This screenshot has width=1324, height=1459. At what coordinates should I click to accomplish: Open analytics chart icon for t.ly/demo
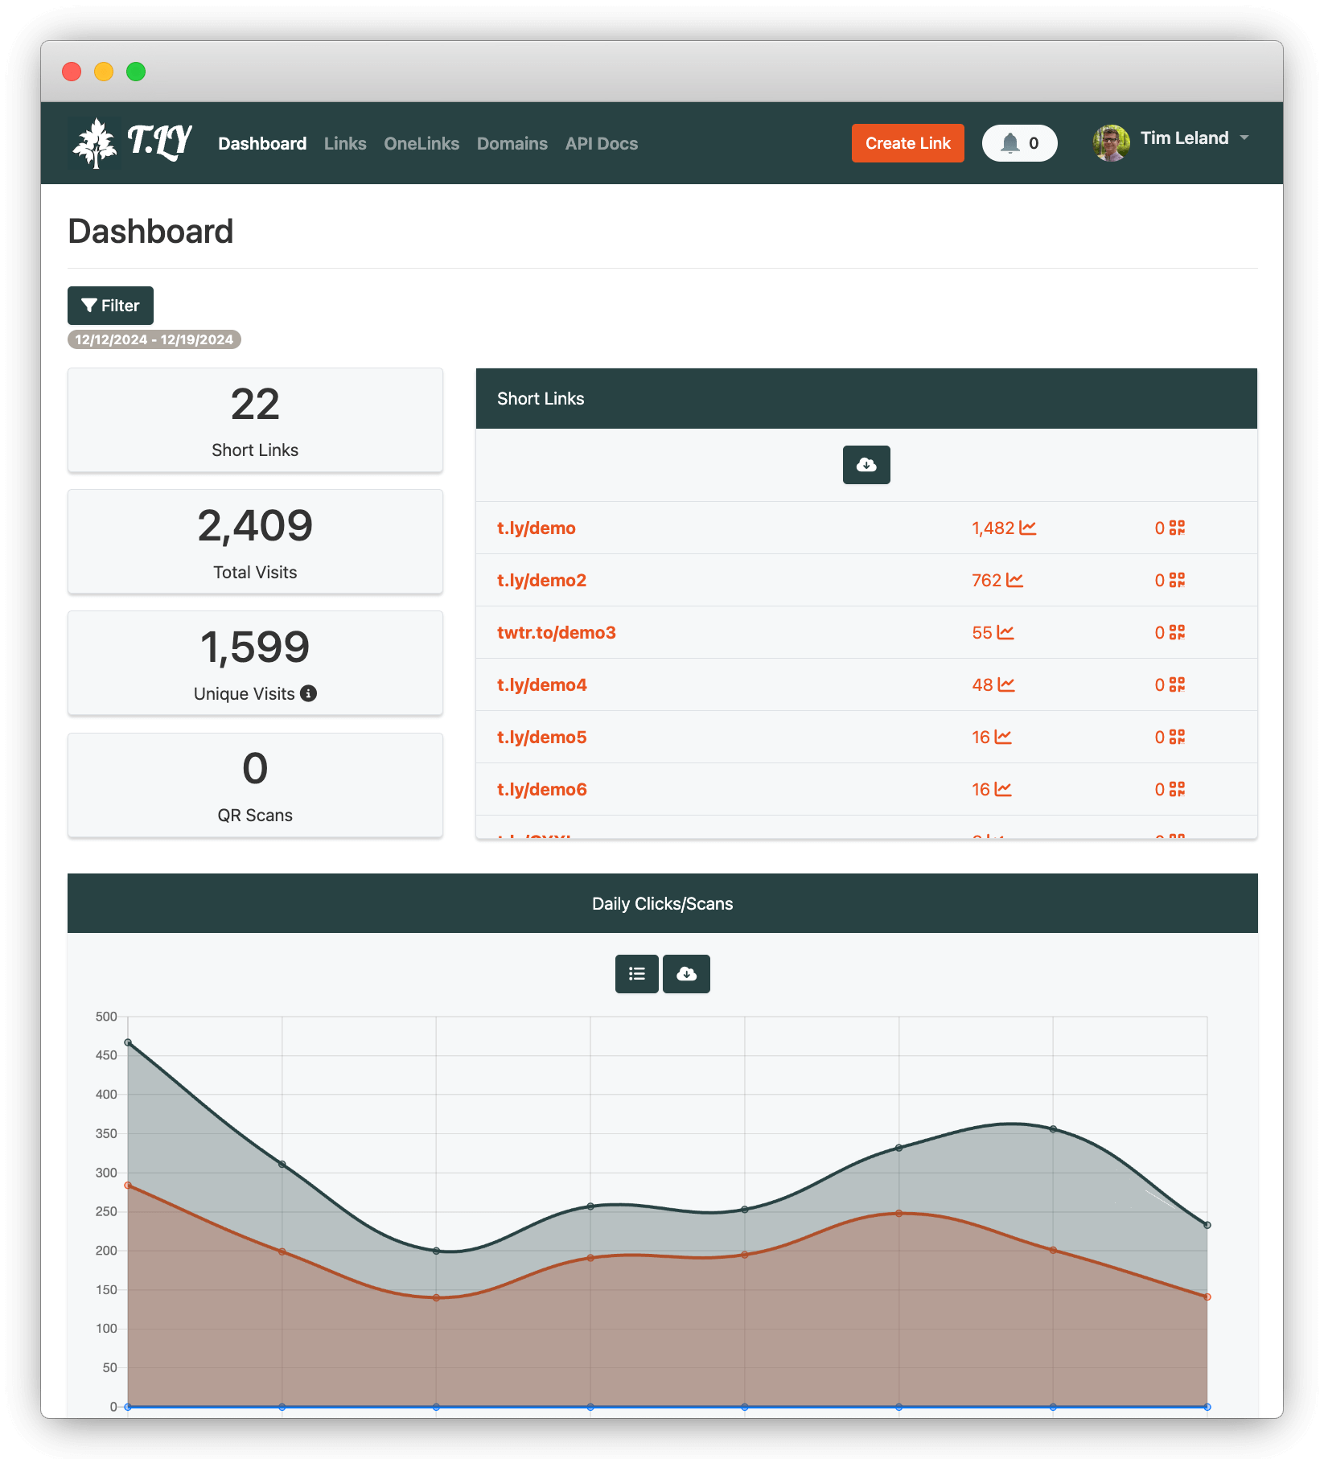coord(1027,528)
